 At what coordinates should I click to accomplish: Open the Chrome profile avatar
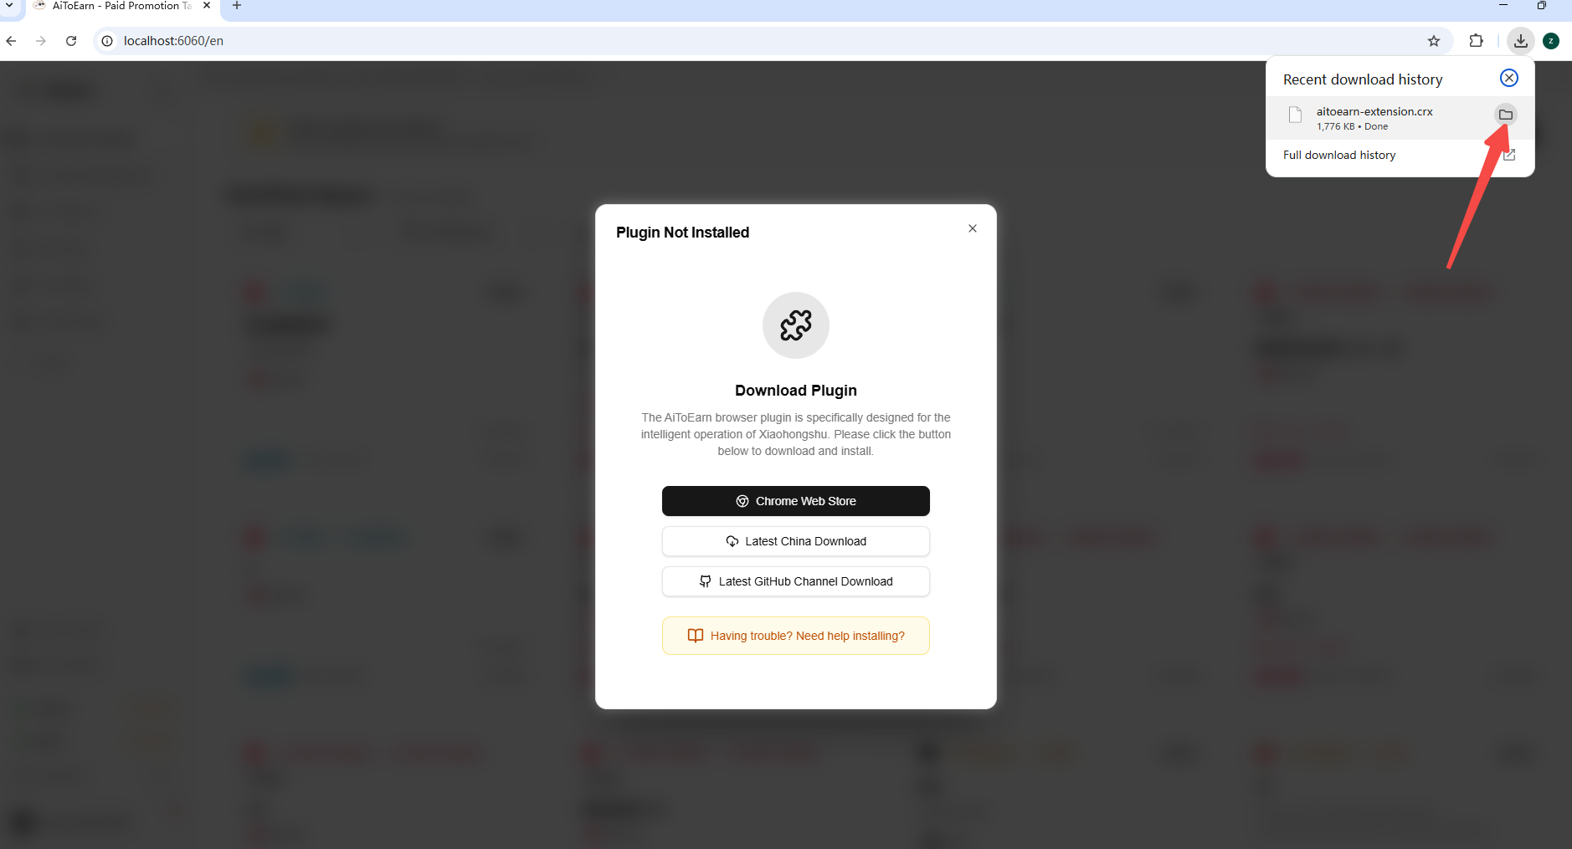click(1550, 40)
